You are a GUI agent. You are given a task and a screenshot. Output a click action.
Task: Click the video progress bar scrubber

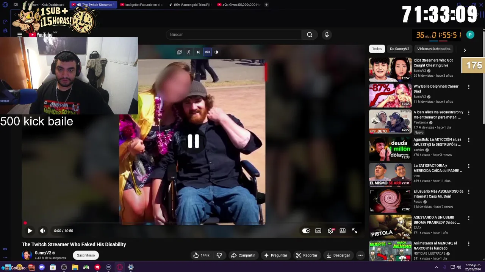(x=25, y=223)
